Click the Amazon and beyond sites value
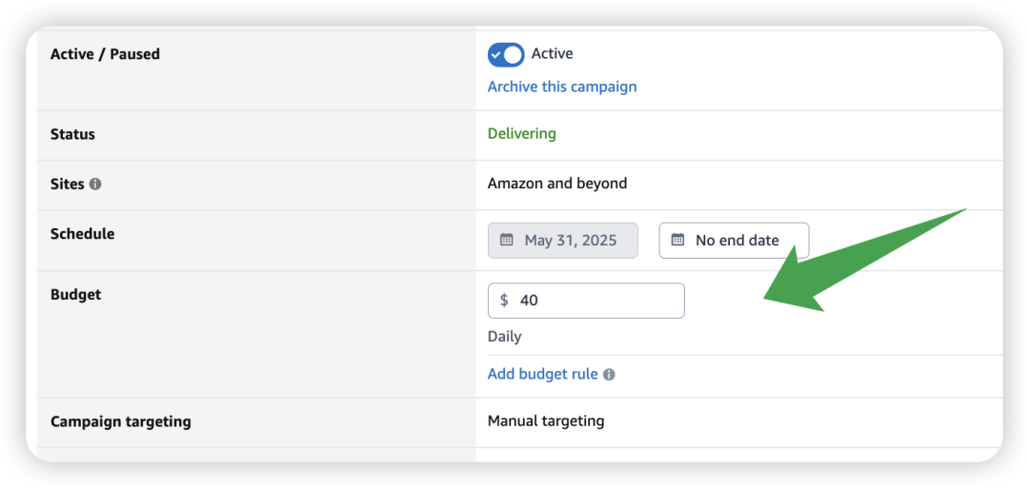1029x488 pixels. [x=556, y=184]
